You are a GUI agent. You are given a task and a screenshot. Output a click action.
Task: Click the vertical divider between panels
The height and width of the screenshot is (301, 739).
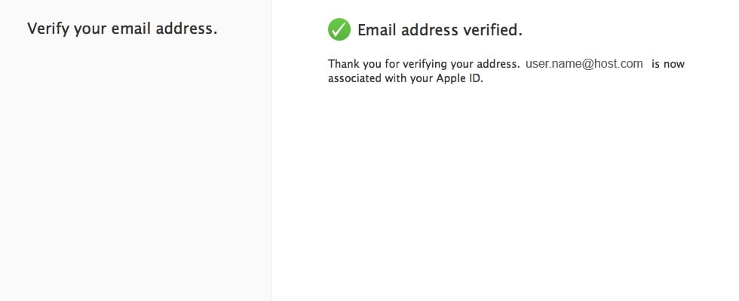(x=271, y=150)
